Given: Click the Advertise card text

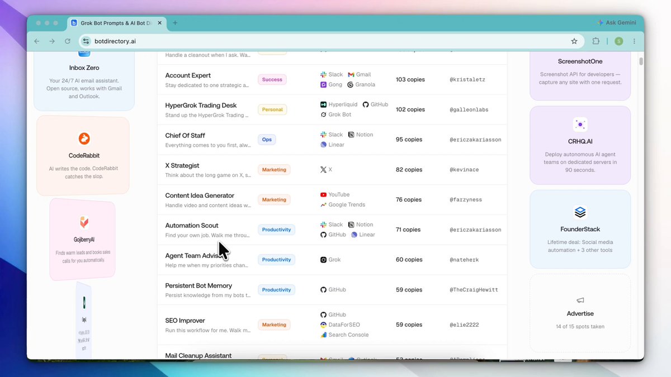Looking at the screenshot, I should tap(580, 314).
